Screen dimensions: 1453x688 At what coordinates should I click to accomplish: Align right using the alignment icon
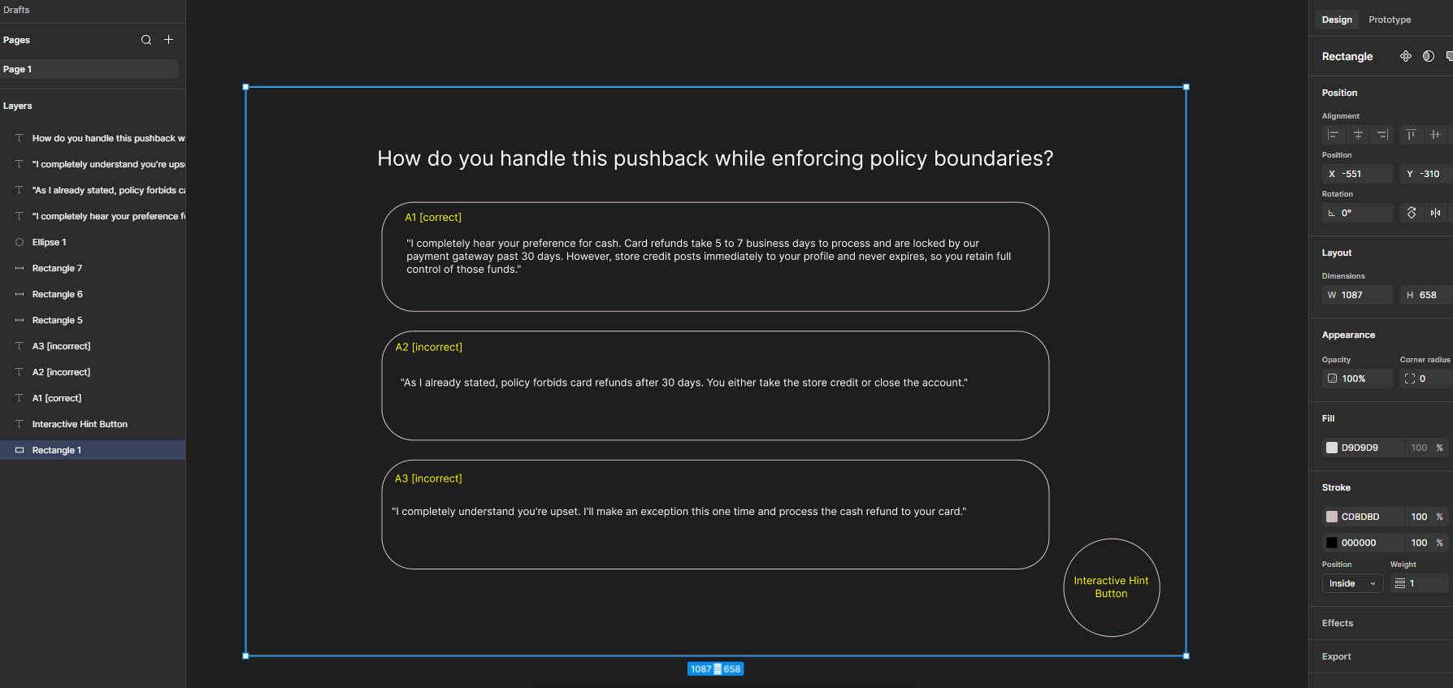pyautogui.click(x=1382, y=135)
